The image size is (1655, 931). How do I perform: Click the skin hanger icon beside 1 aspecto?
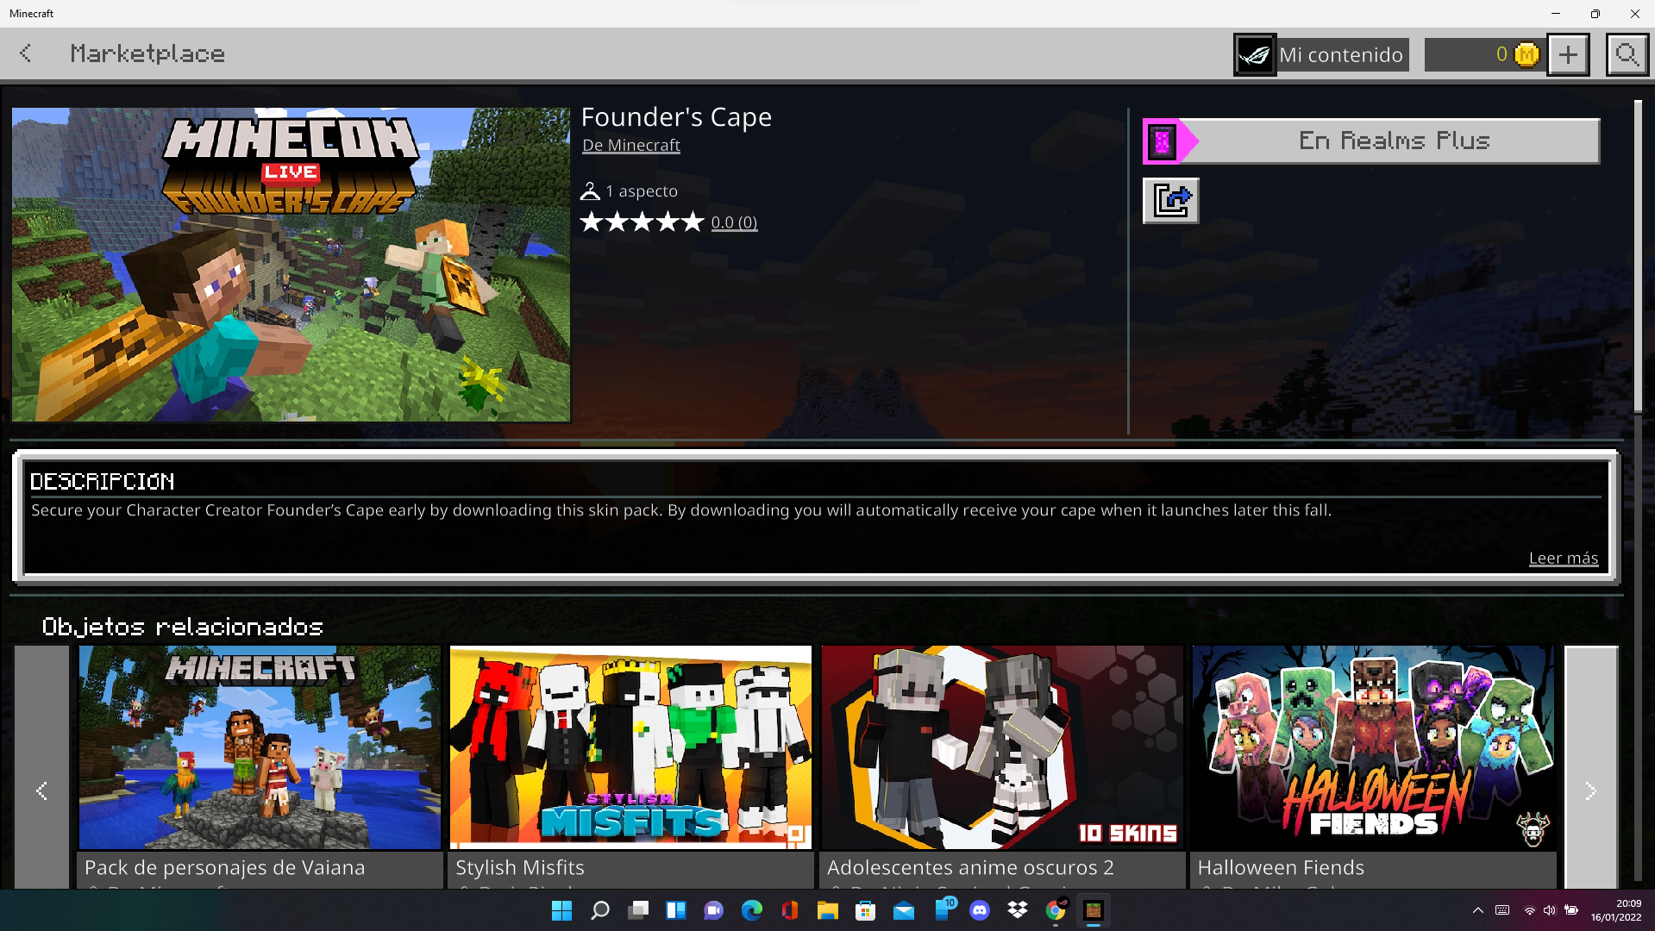point(590,191)
